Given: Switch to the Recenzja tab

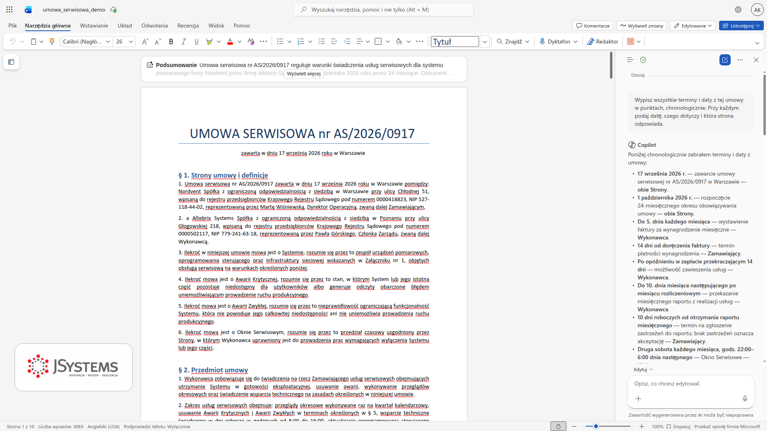Looking at the screenshot, I should point(188,26).
